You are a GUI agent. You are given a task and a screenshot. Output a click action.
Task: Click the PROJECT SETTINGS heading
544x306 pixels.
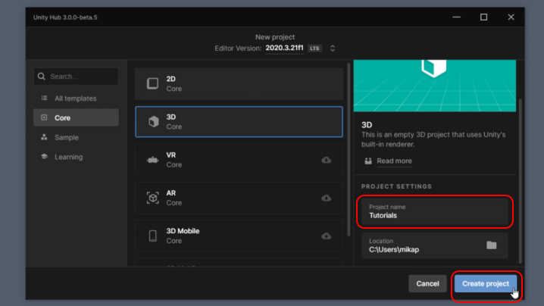click(x=396, y=186)
